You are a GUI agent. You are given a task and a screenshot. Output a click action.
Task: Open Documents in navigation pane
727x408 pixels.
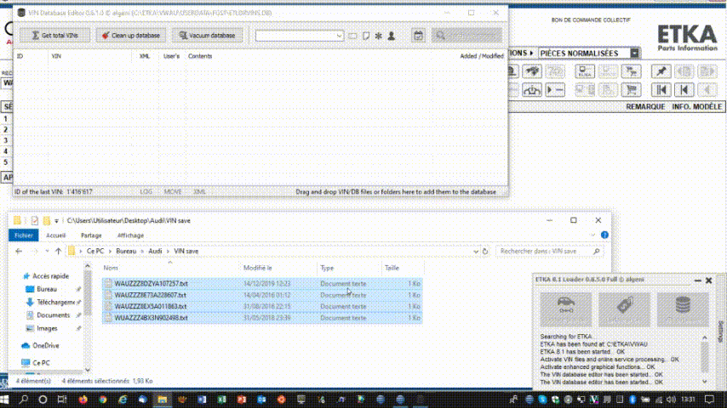53,314
